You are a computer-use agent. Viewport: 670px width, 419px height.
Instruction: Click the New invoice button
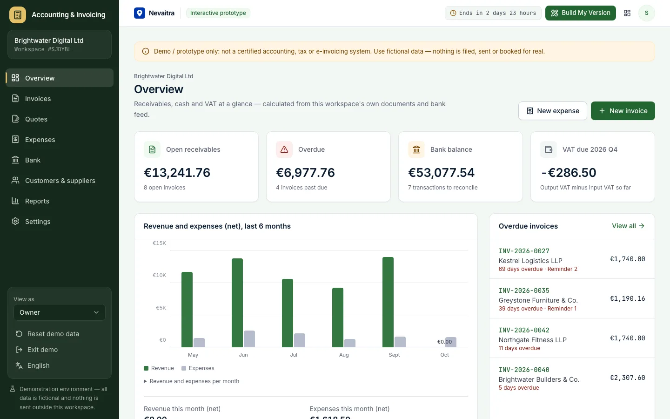point(623,111)
